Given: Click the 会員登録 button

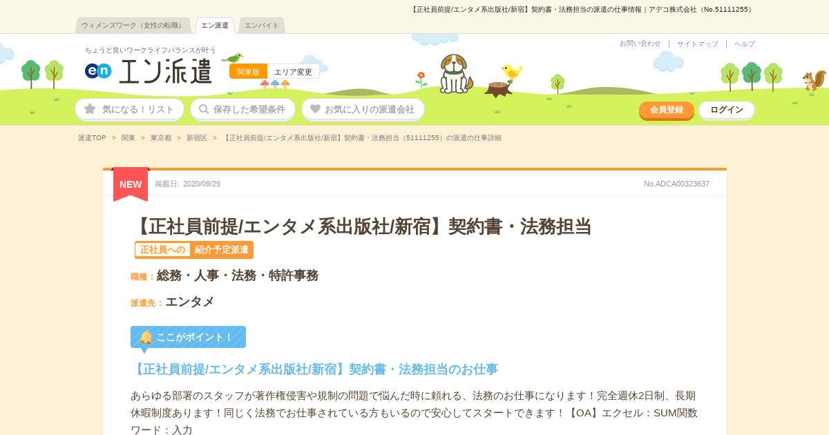Looking at the screenshot, I should tap(667, 110).
